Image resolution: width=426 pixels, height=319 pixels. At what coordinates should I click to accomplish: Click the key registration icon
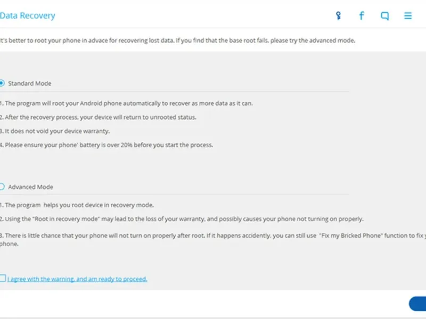338,16
